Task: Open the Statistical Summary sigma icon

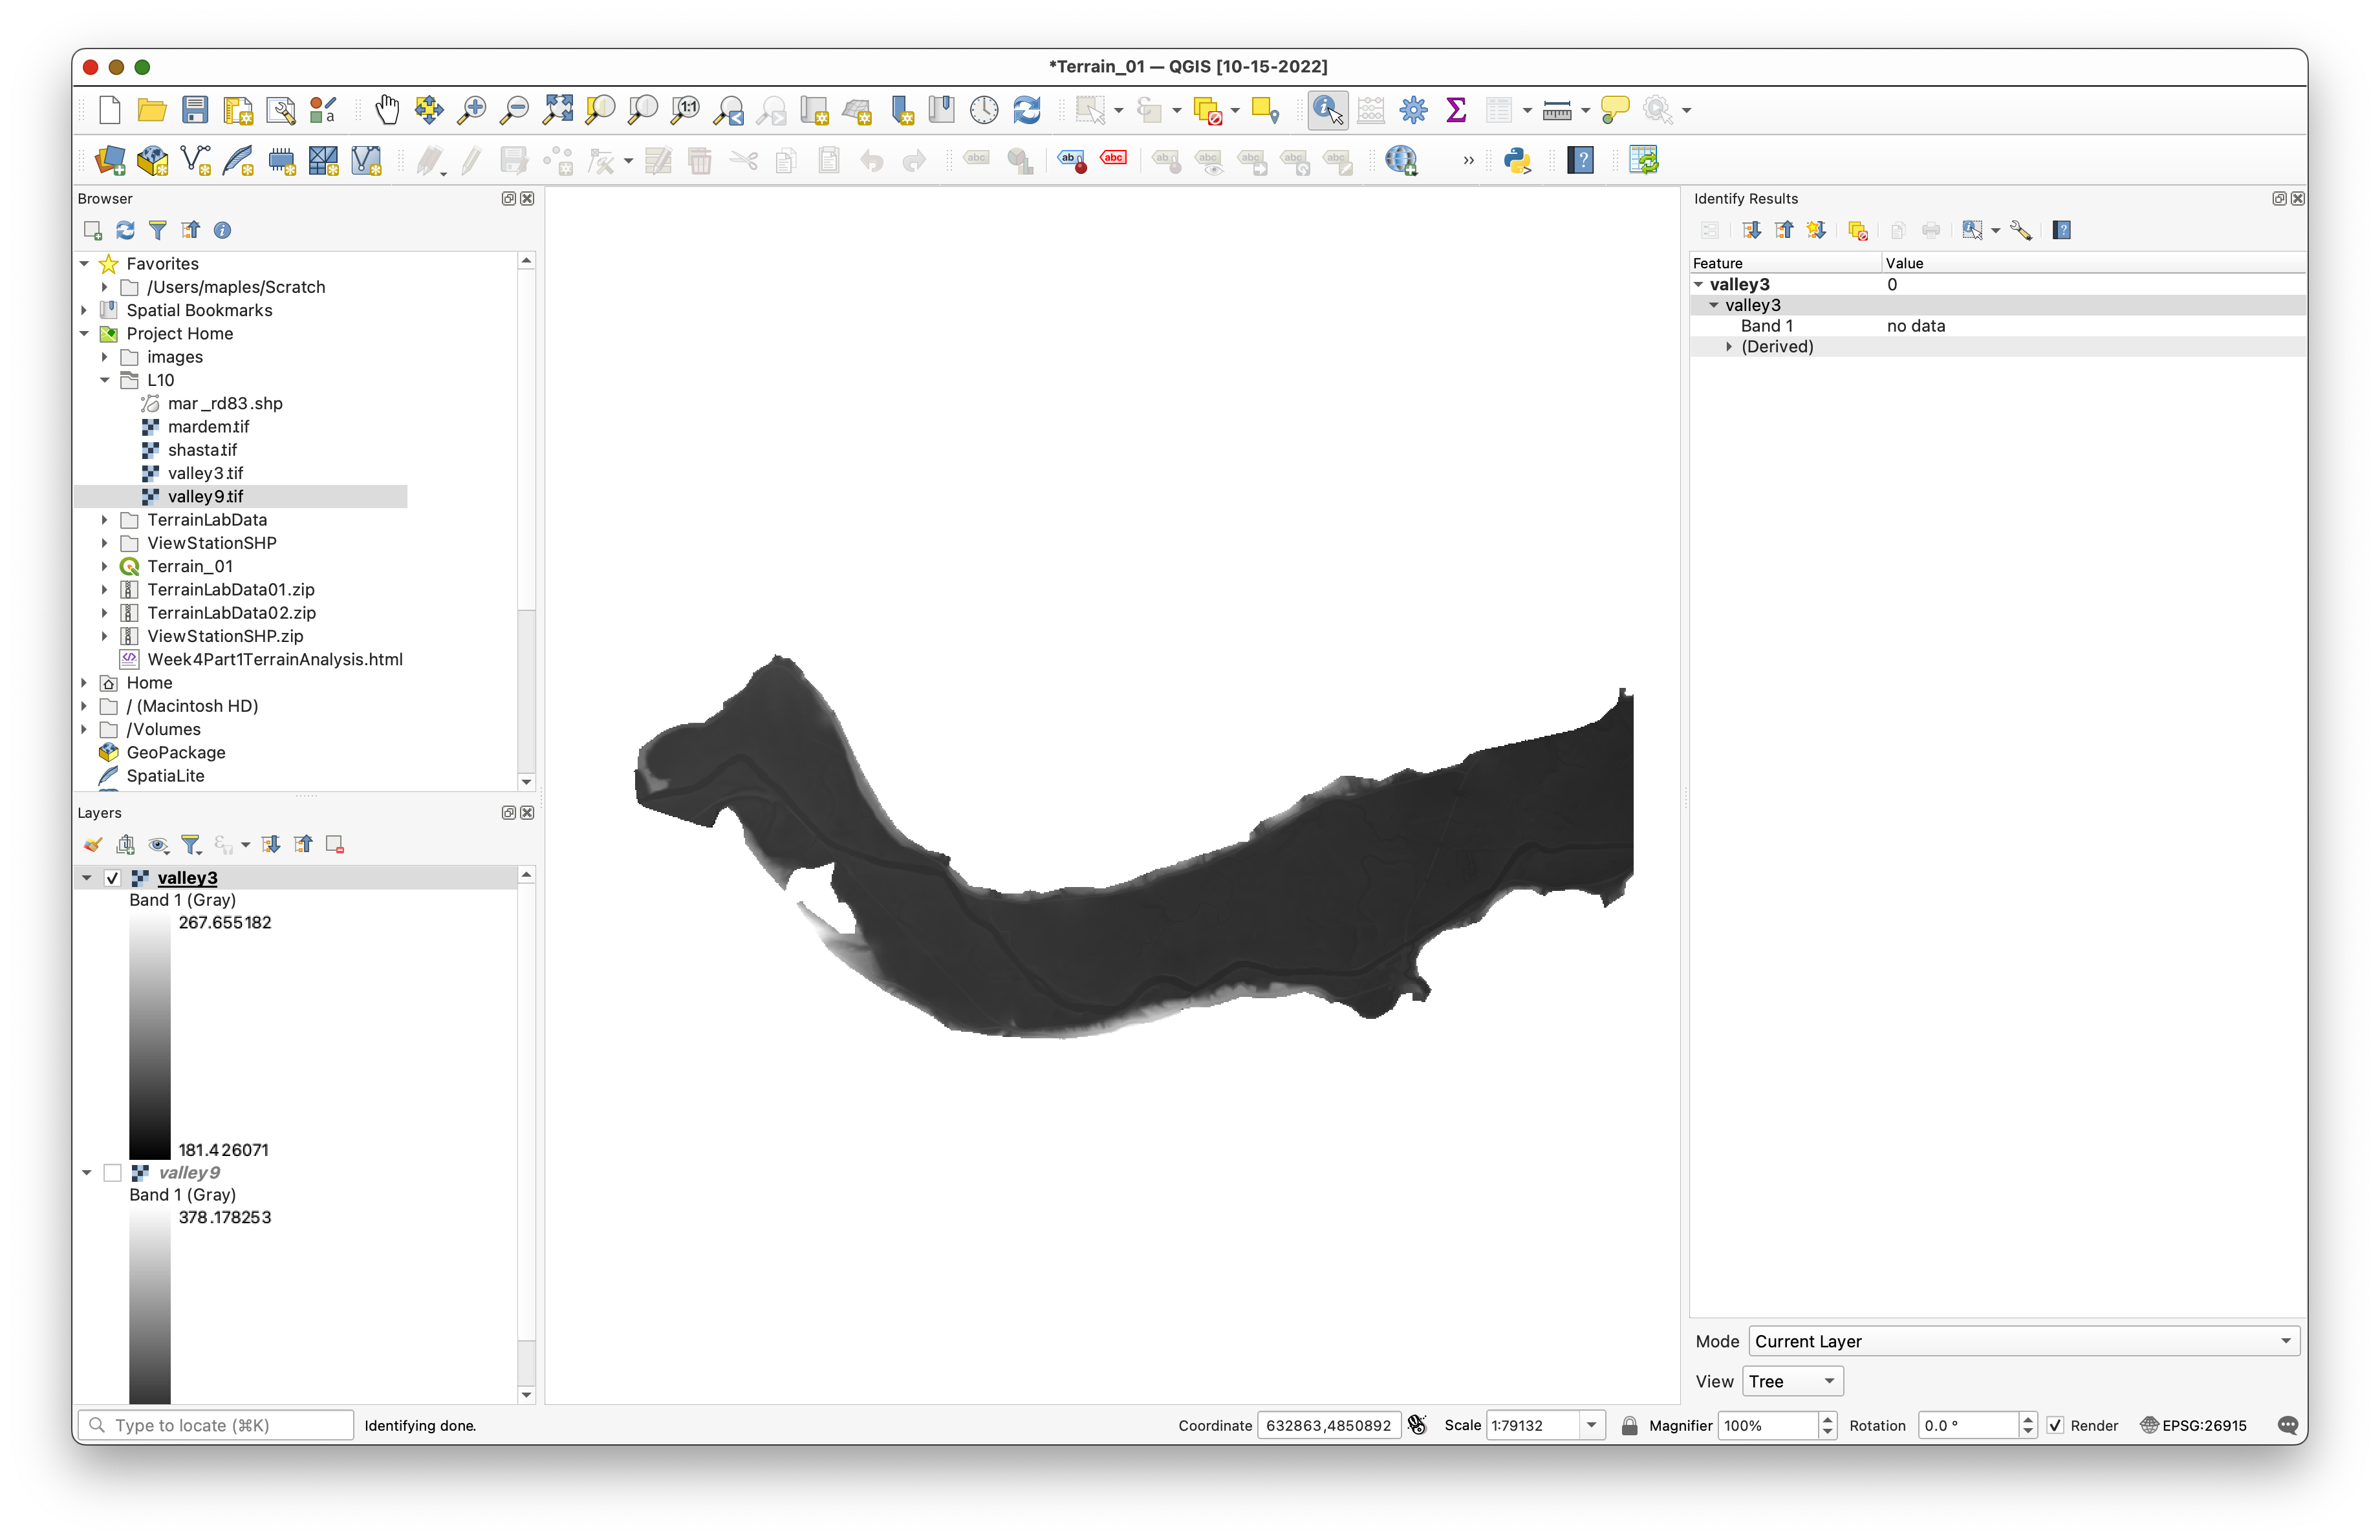Action: (x=1456, y=110)
